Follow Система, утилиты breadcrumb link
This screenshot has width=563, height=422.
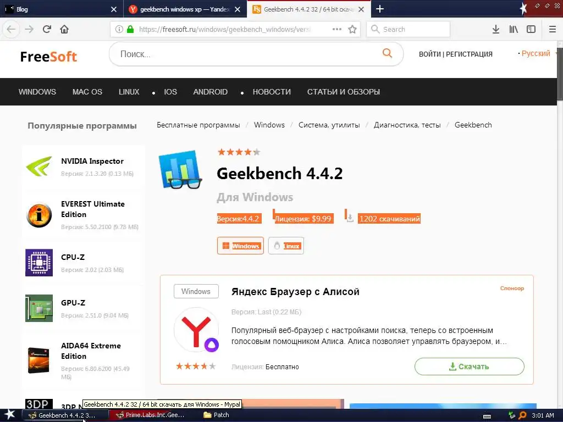coord(329,125)
